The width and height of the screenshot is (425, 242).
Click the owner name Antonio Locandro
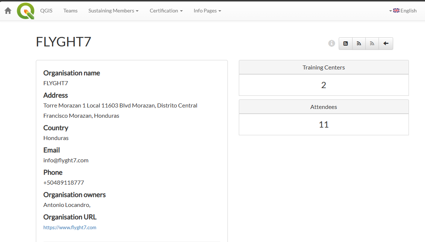pyautogui.click(x=67, y=205)
